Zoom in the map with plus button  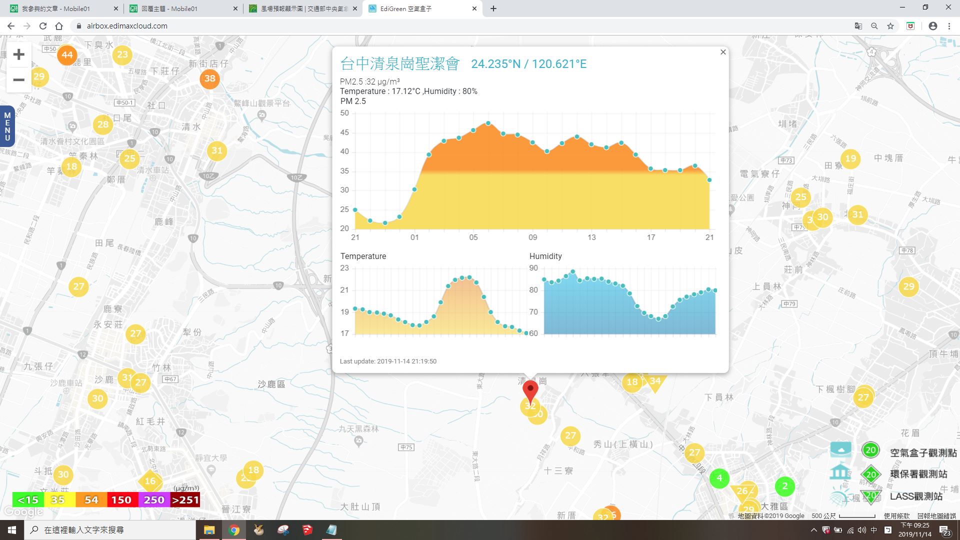pyautogui.click(x=19, y=54)
